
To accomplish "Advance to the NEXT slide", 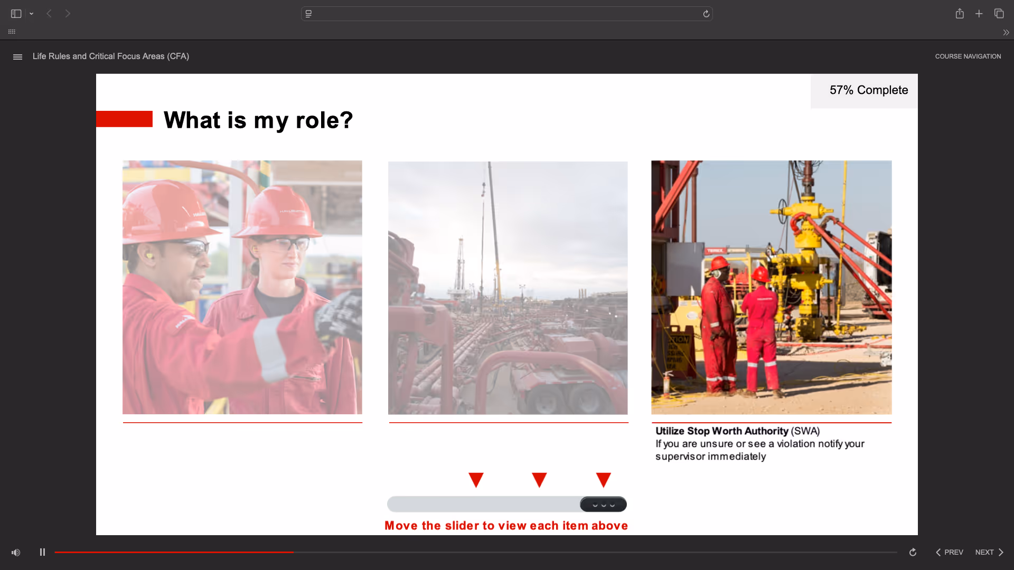I will (x=989, y=553).
